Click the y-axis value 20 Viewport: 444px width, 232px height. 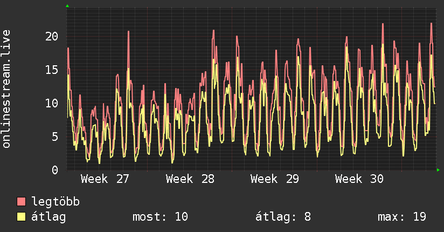pos(52,36)
